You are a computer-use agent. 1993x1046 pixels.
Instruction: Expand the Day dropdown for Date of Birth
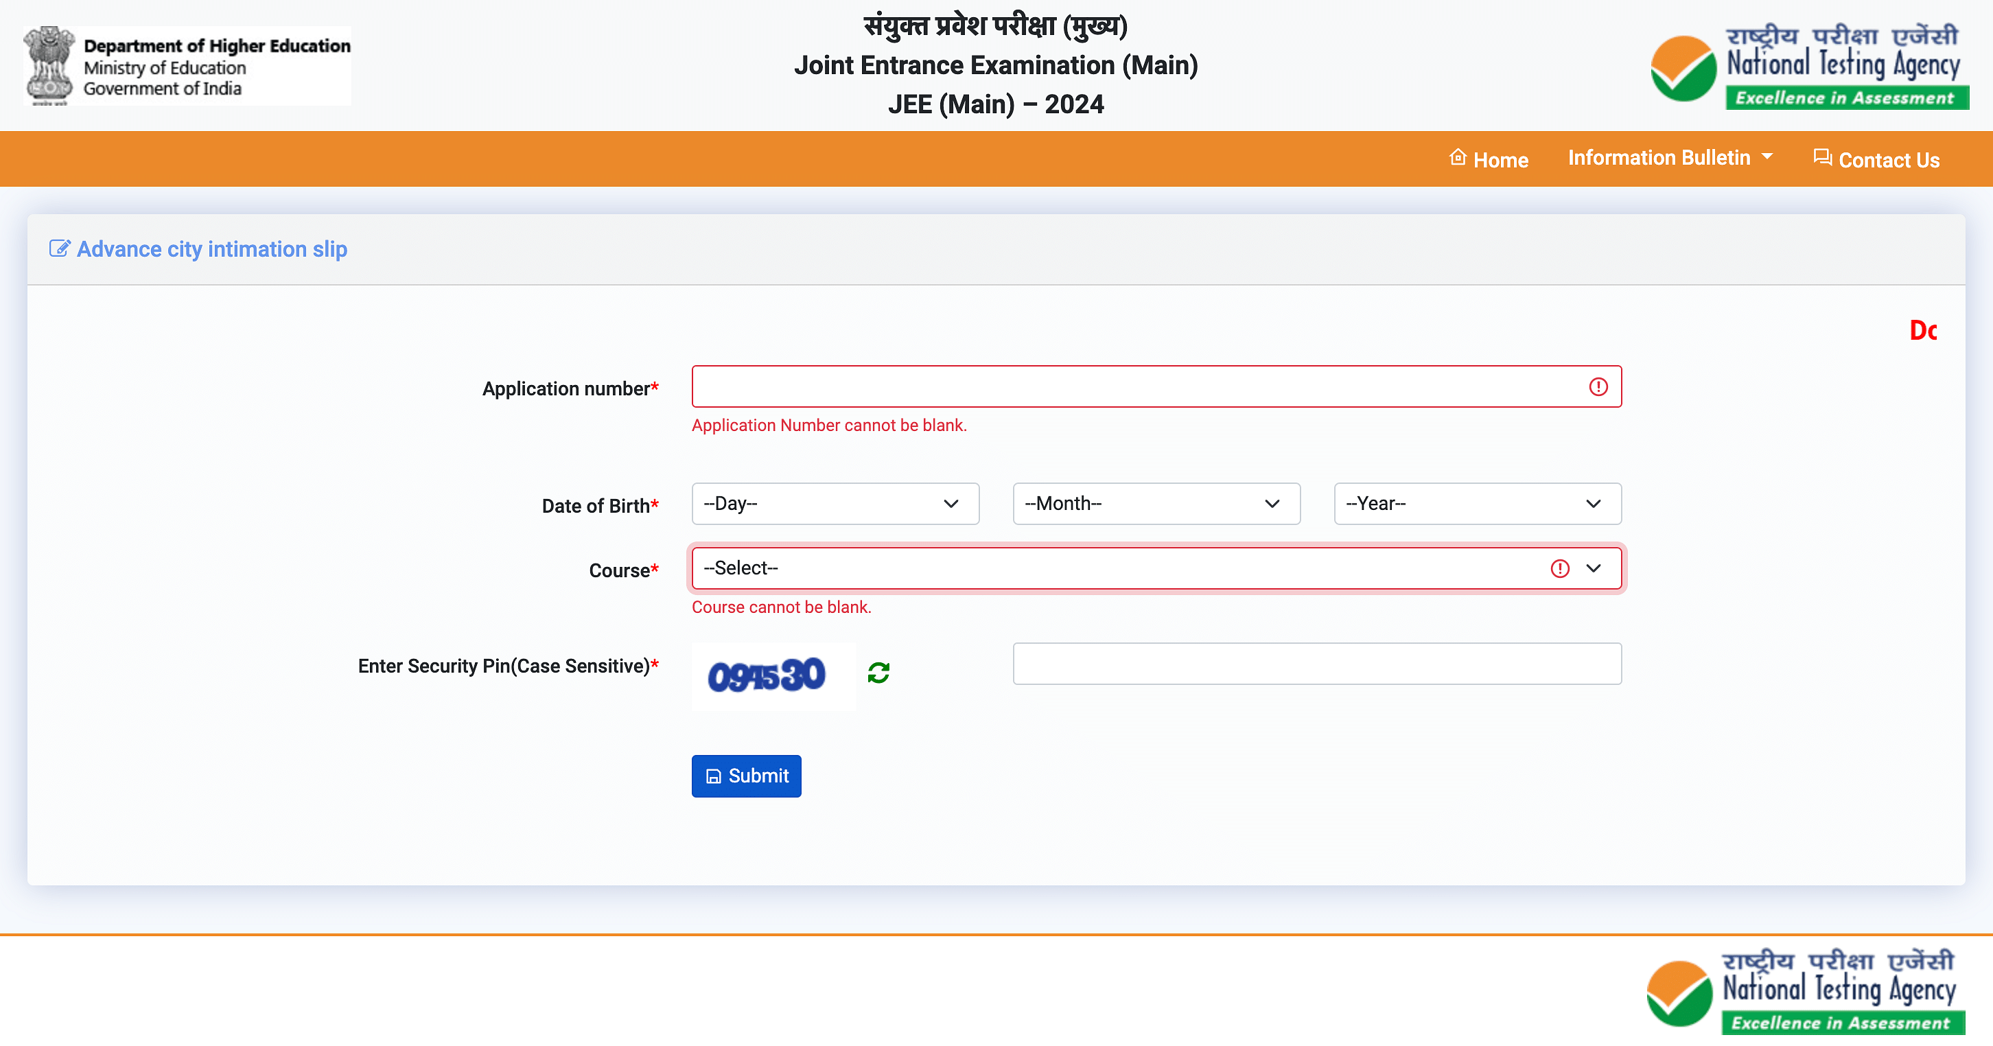pos(835,504)
